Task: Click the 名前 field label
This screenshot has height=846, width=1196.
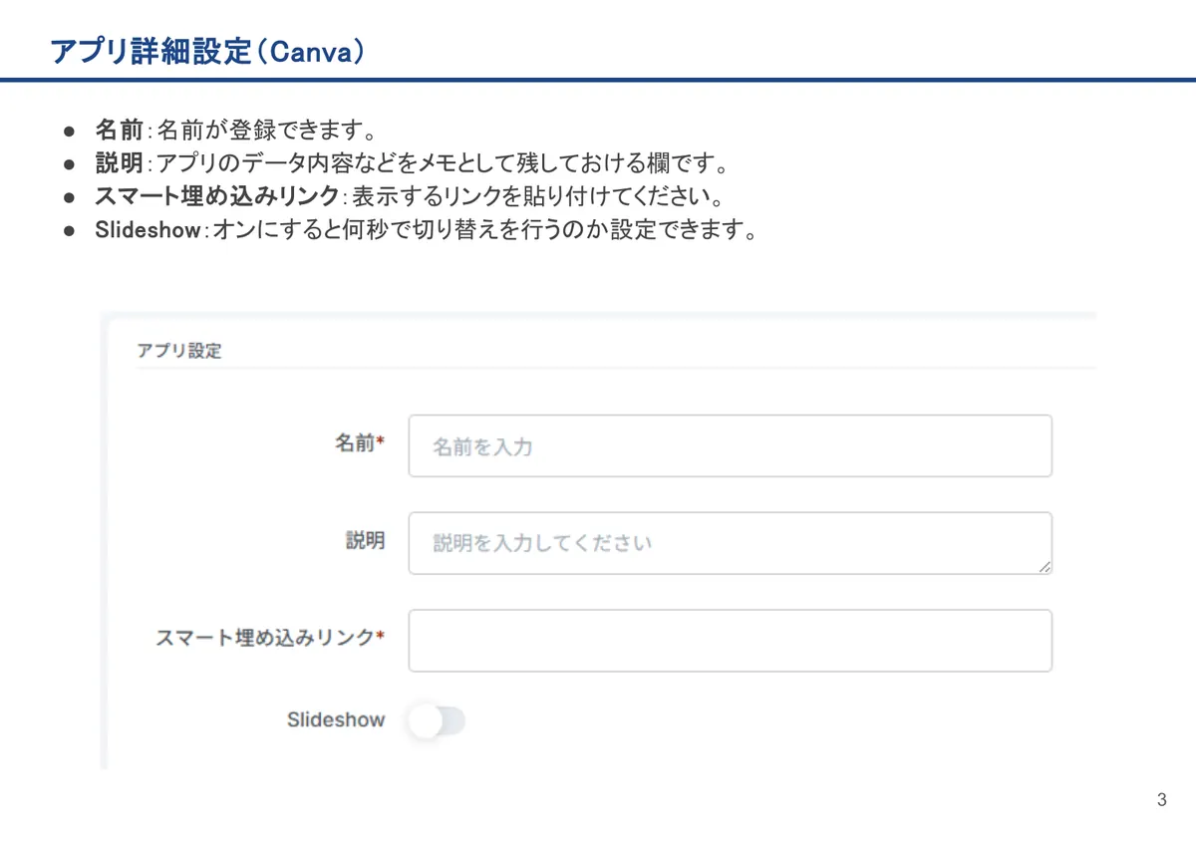Action: [360, 444]
